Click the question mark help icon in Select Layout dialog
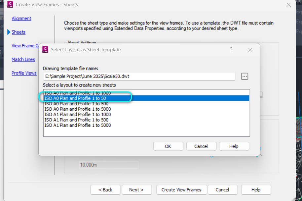Image resolution: width=302 pixels, height=201 pixels. click(x=231, y=49)
